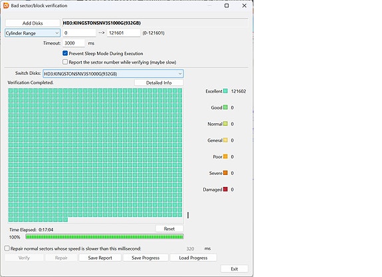The image size is (382, 277).
Task: Click the DiskGenius app icon in title bar
Action: tap(6, 5)
